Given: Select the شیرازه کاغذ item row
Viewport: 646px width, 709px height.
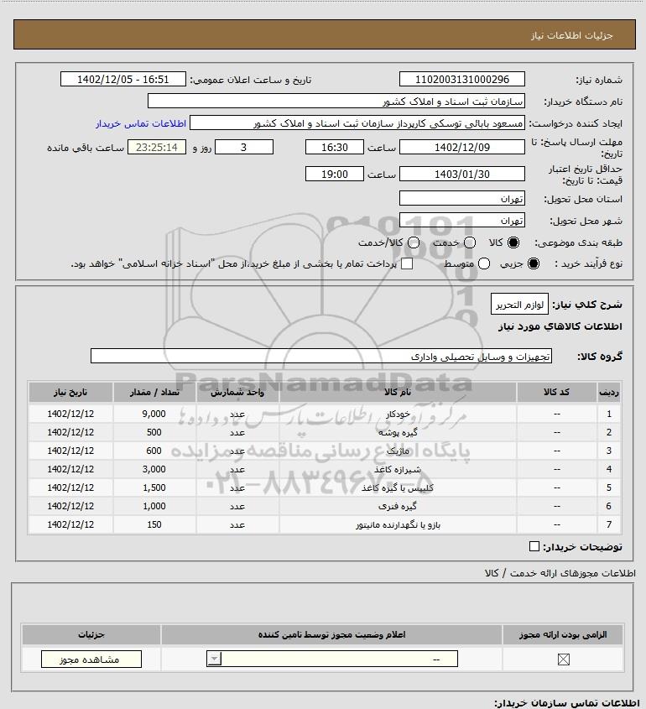Looking at the screenshot, I should pyautogui.click(x=325, y=469).
